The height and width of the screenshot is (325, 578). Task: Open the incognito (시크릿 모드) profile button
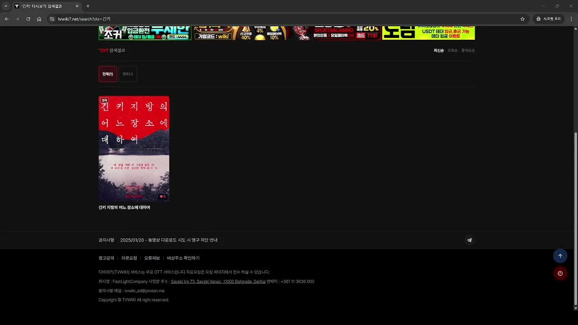pyautogui.click(x=548, y=19)
